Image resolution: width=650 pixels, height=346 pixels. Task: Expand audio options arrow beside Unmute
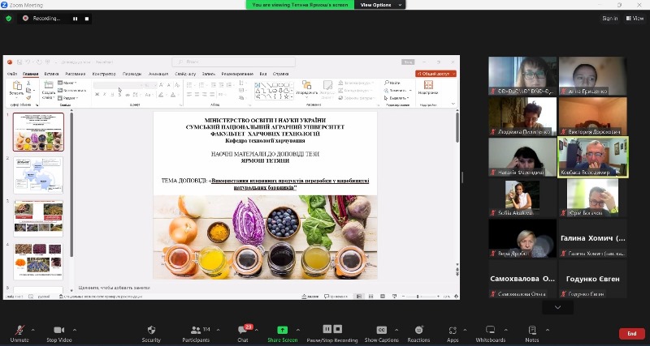[33, 330]
